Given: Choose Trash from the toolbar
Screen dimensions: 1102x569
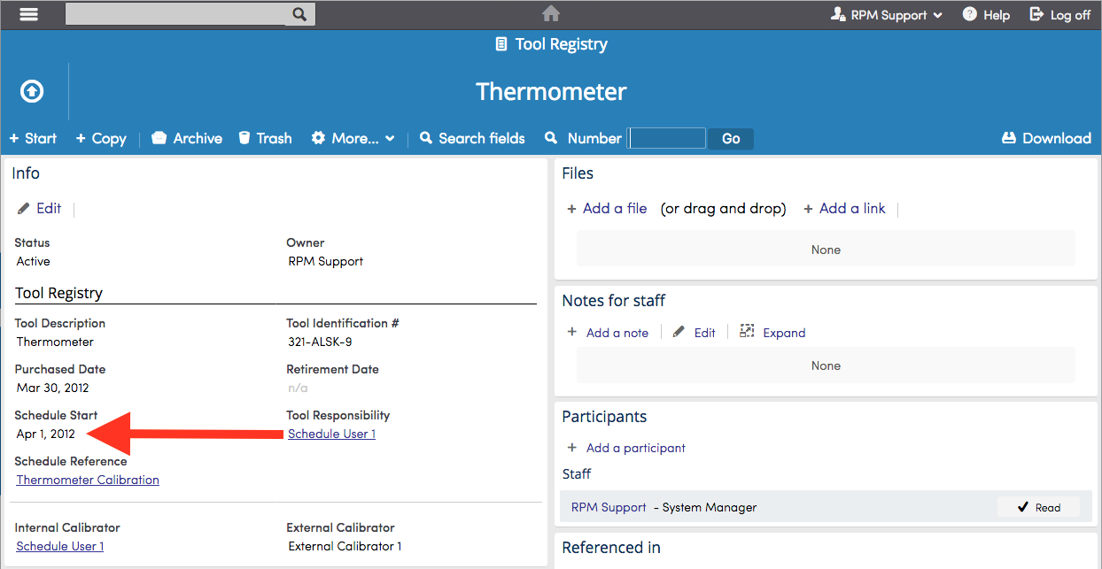Looking at the screenshot, I should pos(265,138).
